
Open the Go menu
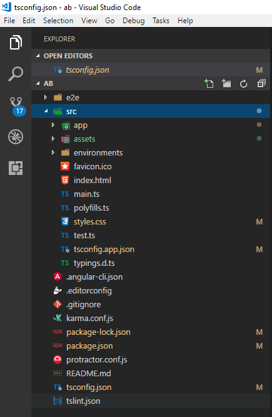tap(110, 21)
